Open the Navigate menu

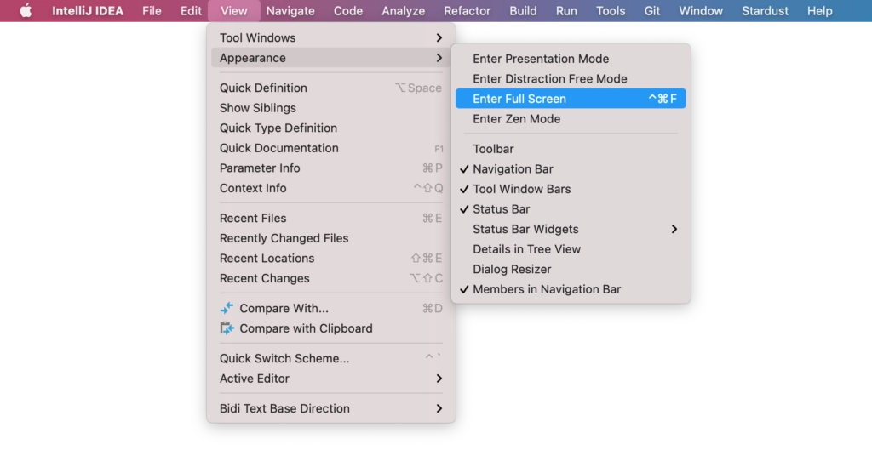click(290, 10)
